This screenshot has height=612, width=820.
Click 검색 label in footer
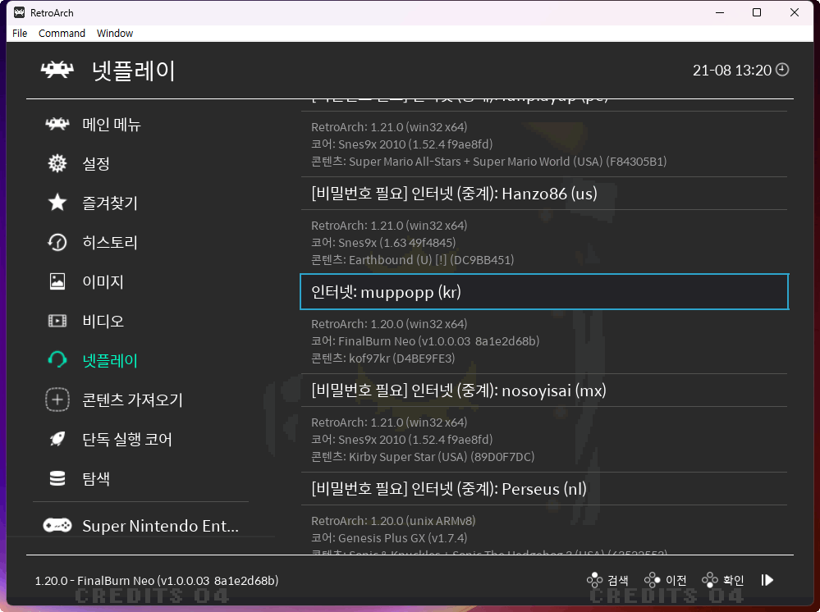pos(617,580)
